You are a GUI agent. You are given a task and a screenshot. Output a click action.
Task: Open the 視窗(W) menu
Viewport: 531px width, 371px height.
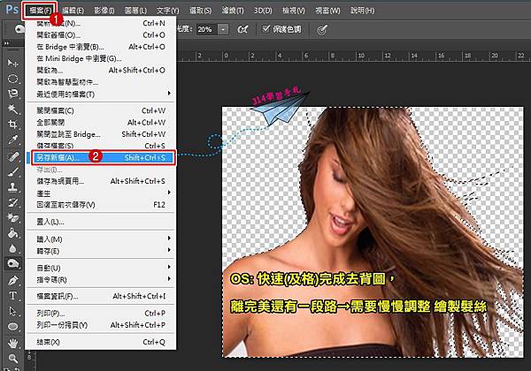(327, 11)
